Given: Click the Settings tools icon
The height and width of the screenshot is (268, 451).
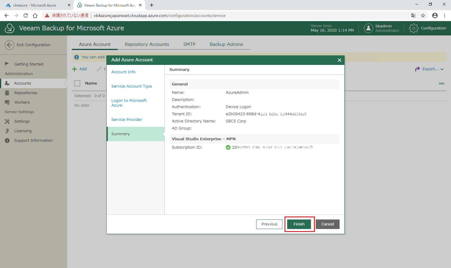Looking at the screenshot, I should (7, 121).
